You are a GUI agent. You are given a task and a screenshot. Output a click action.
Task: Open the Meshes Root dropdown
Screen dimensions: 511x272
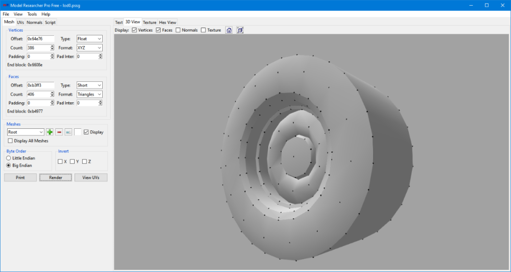coord(26,132)
